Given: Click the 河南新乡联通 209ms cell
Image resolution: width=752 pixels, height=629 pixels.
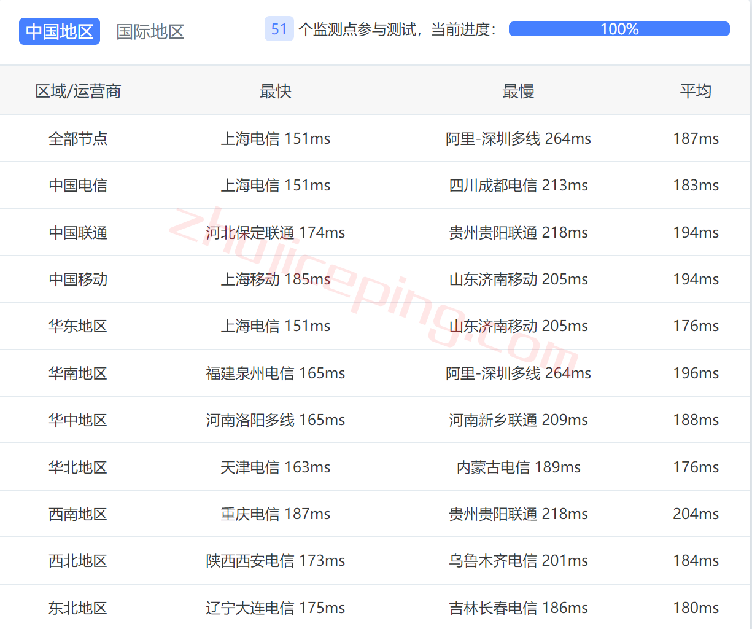Looking at the screenshot, I should point(518,420).
